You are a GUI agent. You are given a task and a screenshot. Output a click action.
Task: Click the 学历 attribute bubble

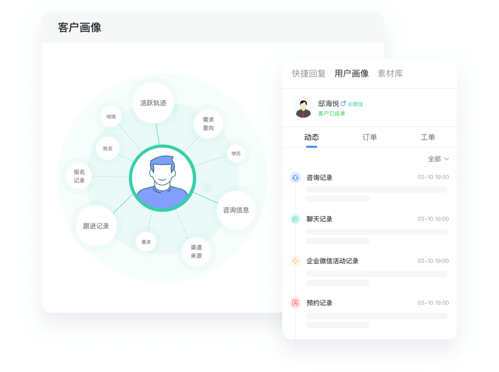coord(237,153)
